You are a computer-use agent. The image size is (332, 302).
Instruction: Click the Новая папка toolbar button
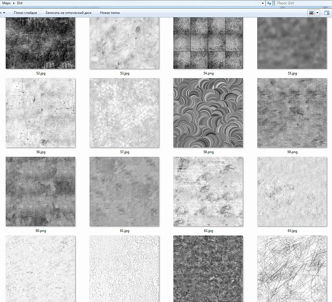(110, 13)
